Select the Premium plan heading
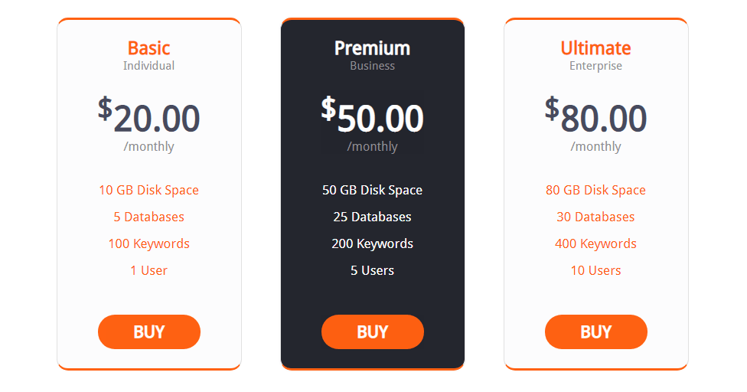The width and height of the screenshot is (747, 392). coord(373,48)
